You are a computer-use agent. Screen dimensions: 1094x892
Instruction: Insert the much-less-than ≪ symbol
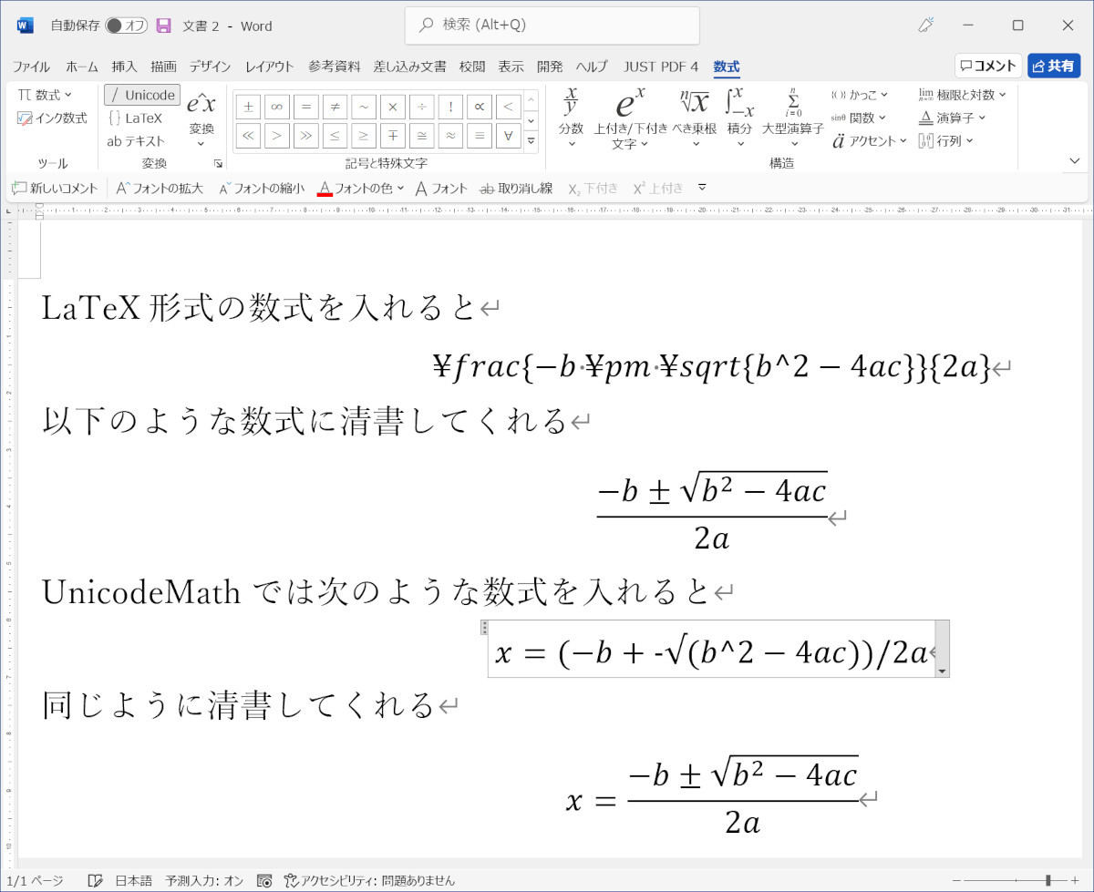249,136
